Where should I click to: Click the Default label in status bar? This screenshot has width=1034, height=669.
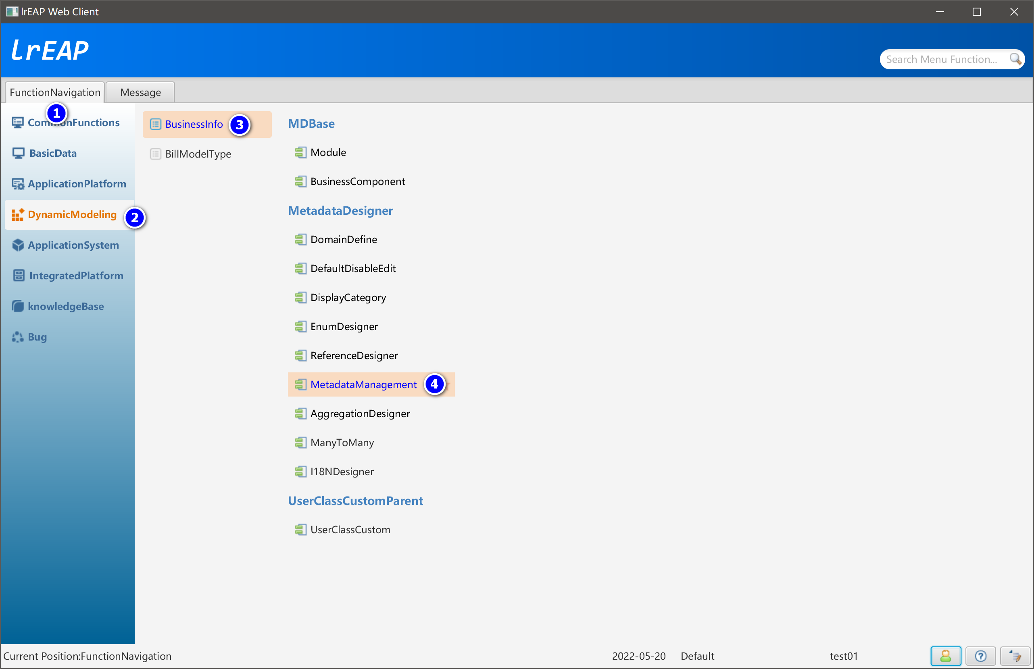[698, 657]
